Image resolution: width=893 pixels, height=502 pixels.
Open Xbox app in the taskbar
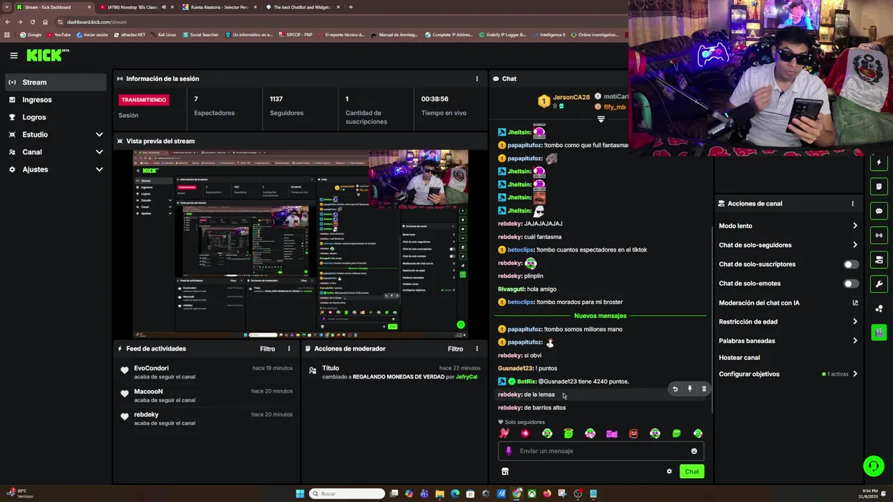(532, 494)
